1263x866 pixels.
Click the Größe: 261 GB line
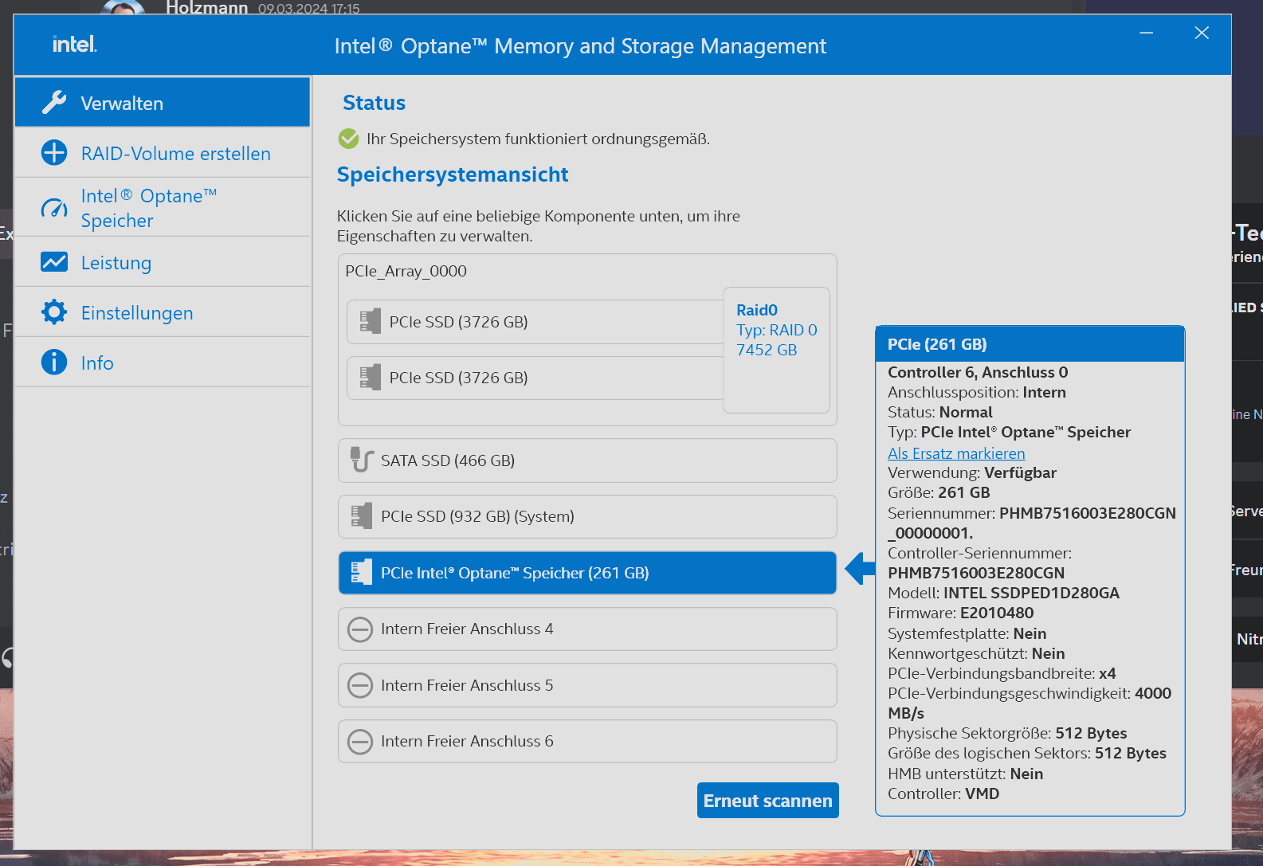[939, 492]
